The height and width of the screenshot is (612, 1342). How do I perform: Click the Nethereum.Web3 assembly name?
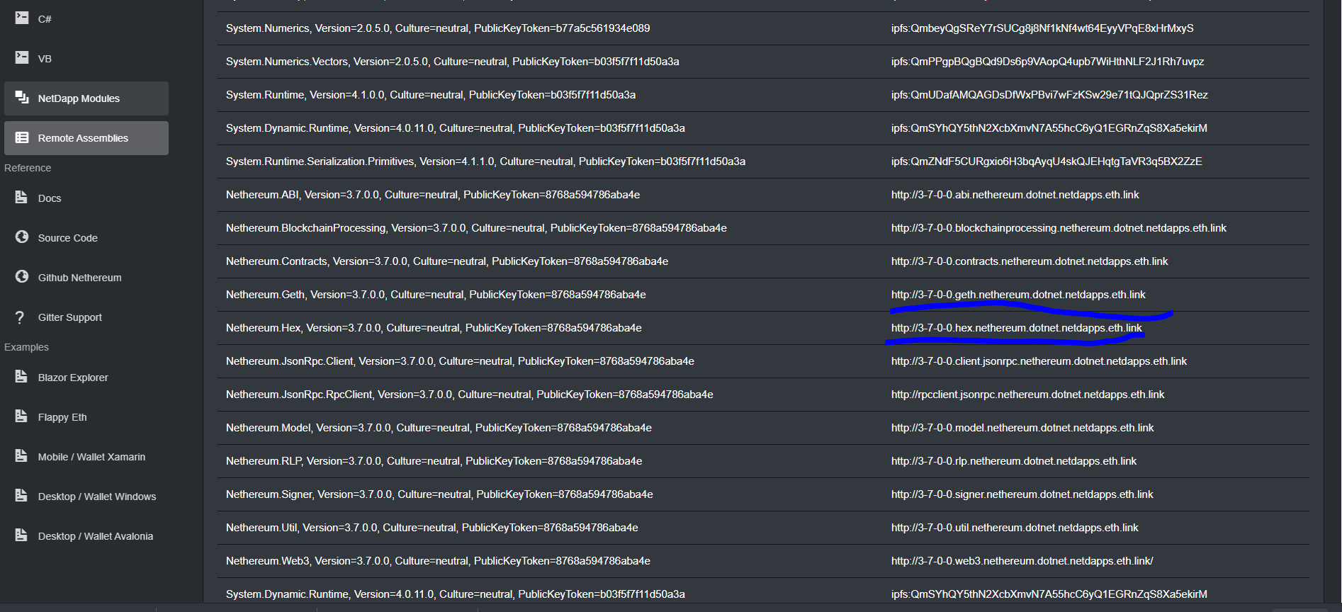[x=438, y=561]
